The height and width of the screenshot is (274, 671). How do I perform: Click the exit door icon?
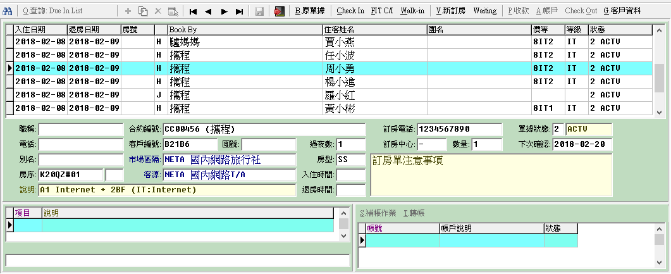279,11
